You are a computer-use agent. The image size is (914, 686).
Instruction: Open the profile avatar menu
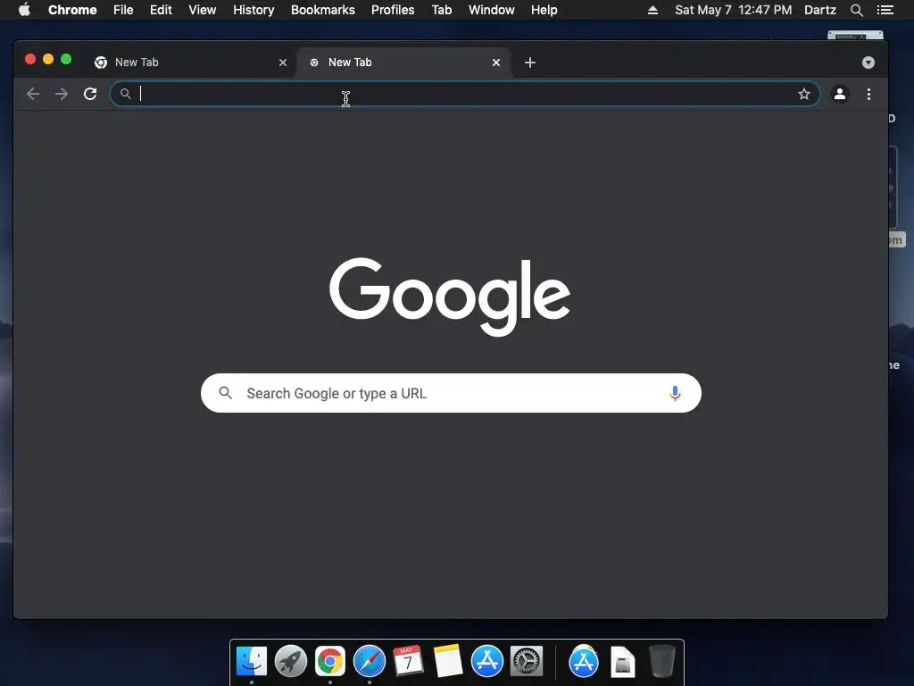pyautogui.click(x=839, y=94)
